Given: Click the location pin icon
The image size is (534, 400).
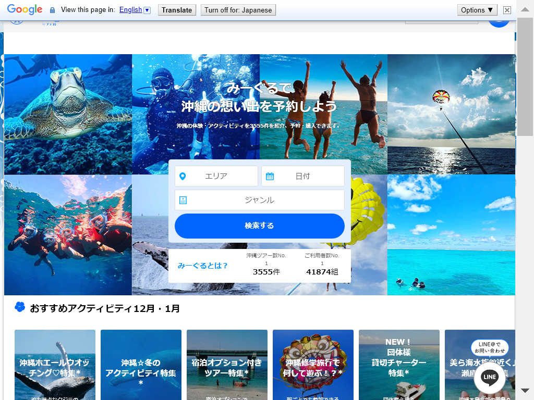Looking at the screenshot, I should click(183, 176).
